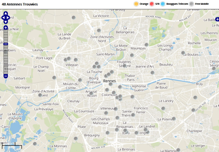The height and width of the screenshot is (152, 219).
Task: Click the zoom out minus button
Action: point(6,76)
